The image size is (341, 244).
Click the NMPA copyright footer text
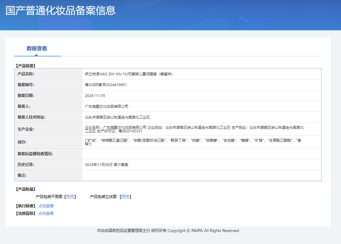(168, 230)
